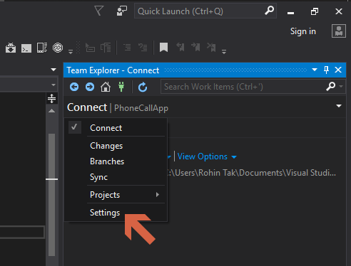
Task: Open the document tab list dropdown arrow
Action: pyautogui.click(x=54, y=70)
